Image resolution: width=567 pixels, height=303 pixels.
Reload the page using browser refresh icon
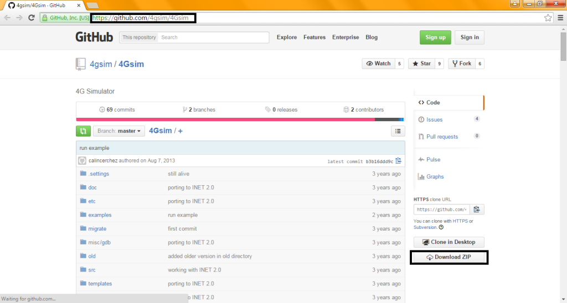point(32,18)
